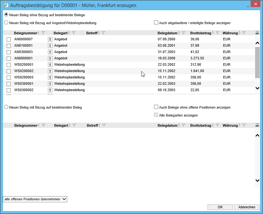This screenshot has height=214, width=263.
Task: Check 'Auch Belege ohne offene Positionen anzeigen'
Action: pos(156,107)
